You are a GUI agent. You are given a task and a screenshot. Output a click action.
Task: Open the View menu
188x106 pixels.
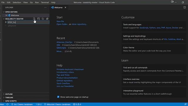point(26,2)
